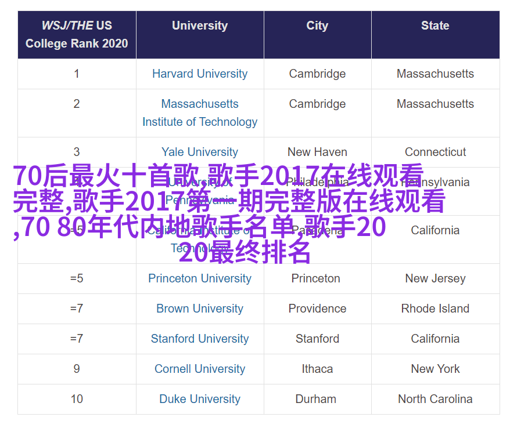Screen dimensions: 510x421
Task: Select the 'New Haven' city cell
Action: pos(317,152)
